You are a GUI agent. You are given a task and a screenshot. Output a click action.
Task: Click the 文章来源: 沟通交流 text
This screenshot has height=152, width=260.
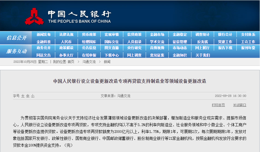point(116,96)
